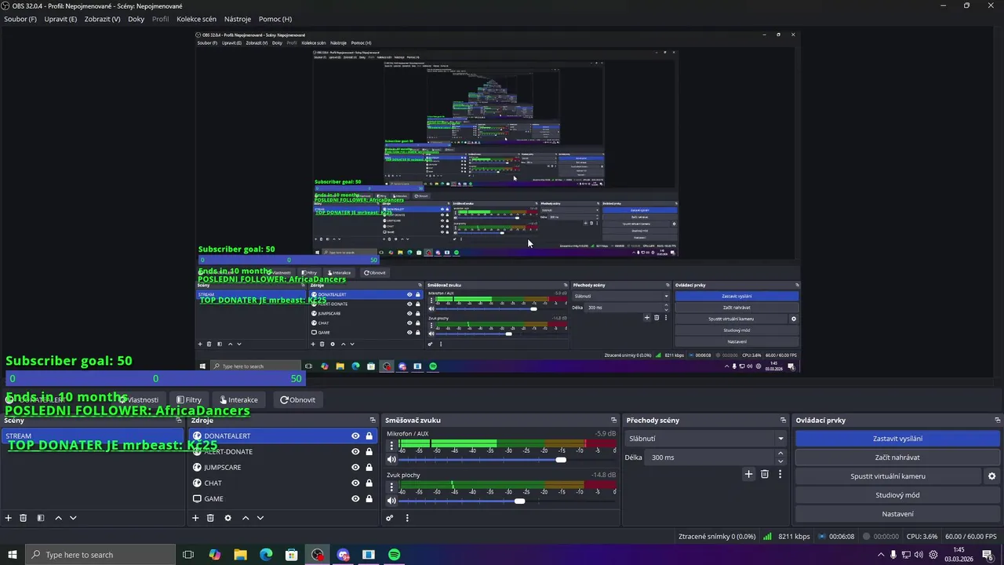
Task: Remove selected scene with trash icon
Action: (x=24, y=518)
